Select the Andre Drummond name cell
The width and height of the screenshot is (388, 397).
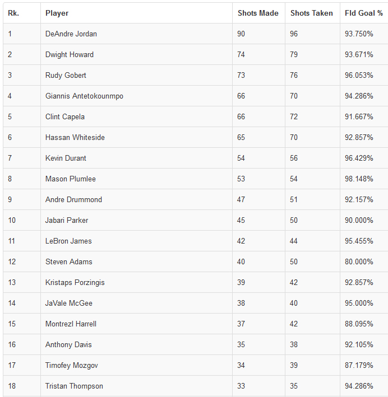point(73,199)
